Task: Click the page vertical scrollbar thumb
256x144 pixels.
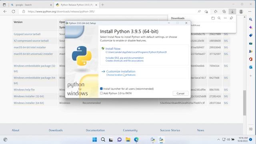Action: pos(244,103)
